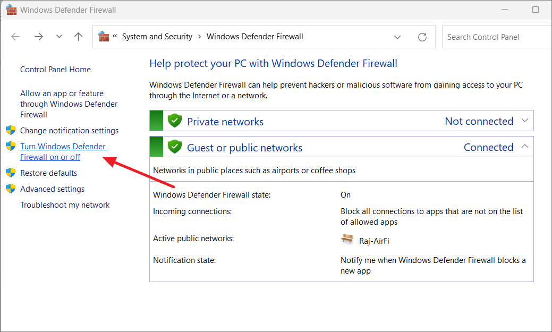The width and height of the screenshot is (552, 332).
Task: Click the Private networks heading
Action: (x=225, y=122)
